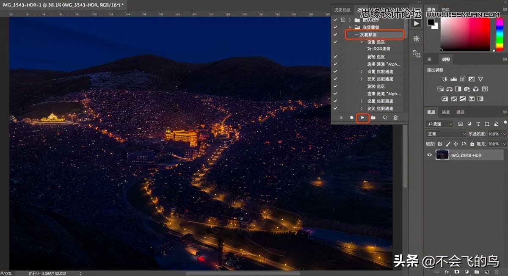Screen dimensions: 508x276
Task: Toggle the checkmark on the first action step
Action: [x=335, y=19]
